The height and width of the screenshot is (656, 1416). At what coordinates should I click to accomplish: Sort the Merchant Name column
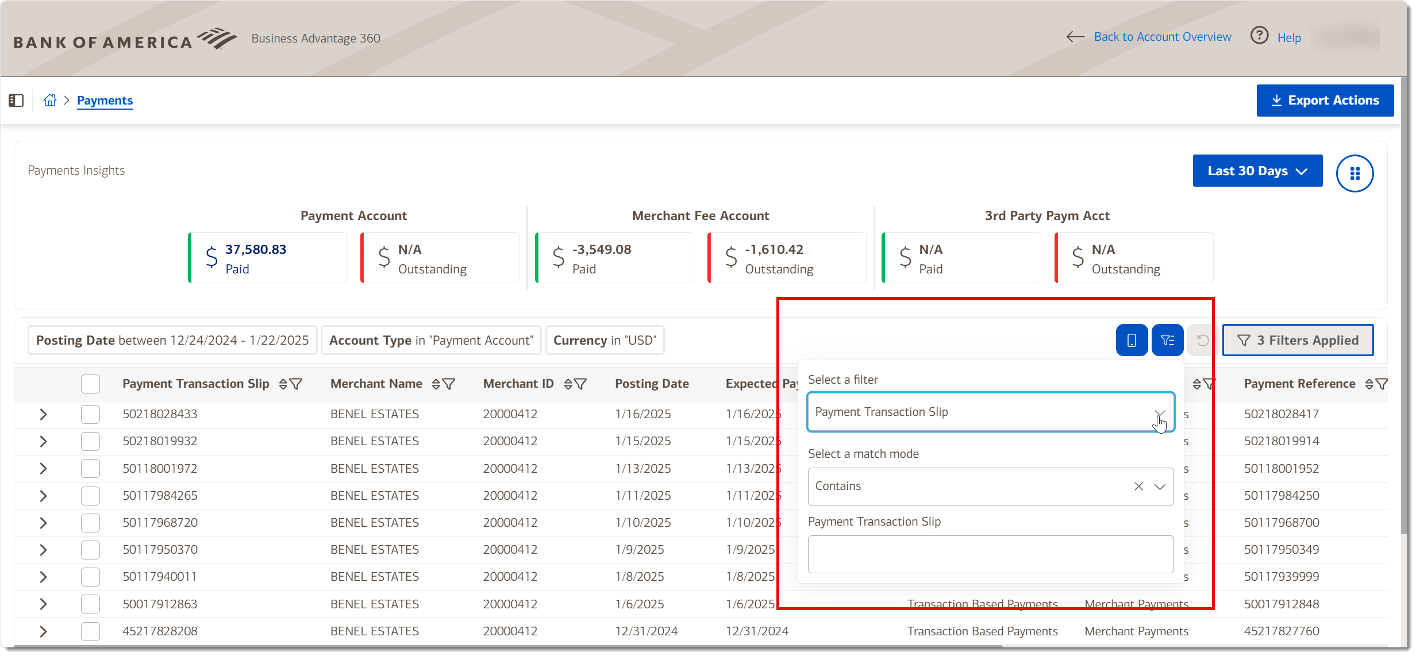coord(436,384)
